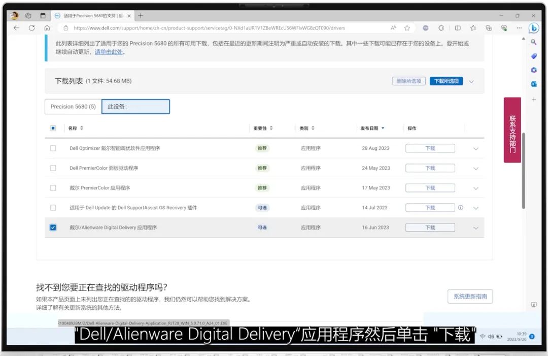The height and width of the screenshot is (356, 548).
Task: Click the address bar URL field
Action: point(209,28)
